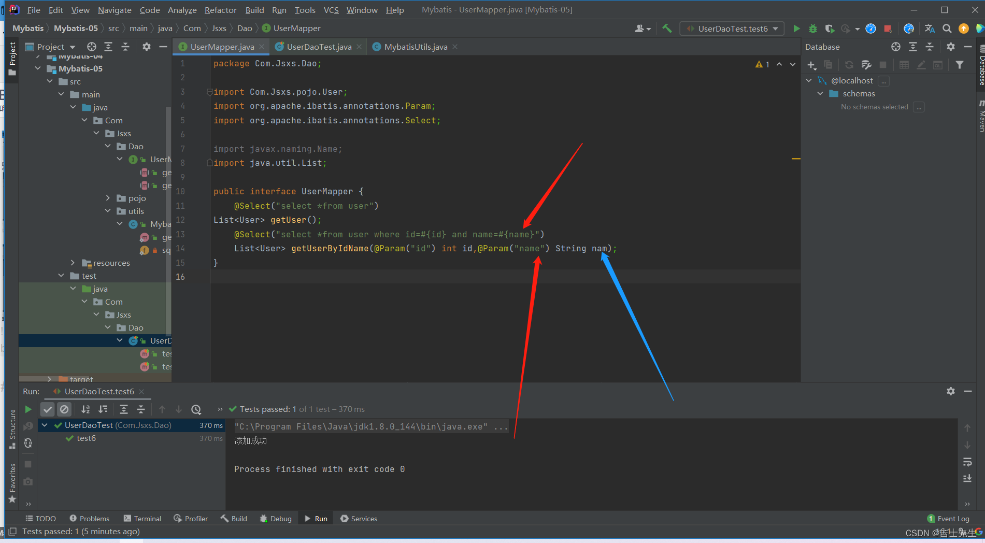Close the UserMapper.java tab
Image resolution: width=985 pixels, height=543 pixels.
(x=262, y=47)
